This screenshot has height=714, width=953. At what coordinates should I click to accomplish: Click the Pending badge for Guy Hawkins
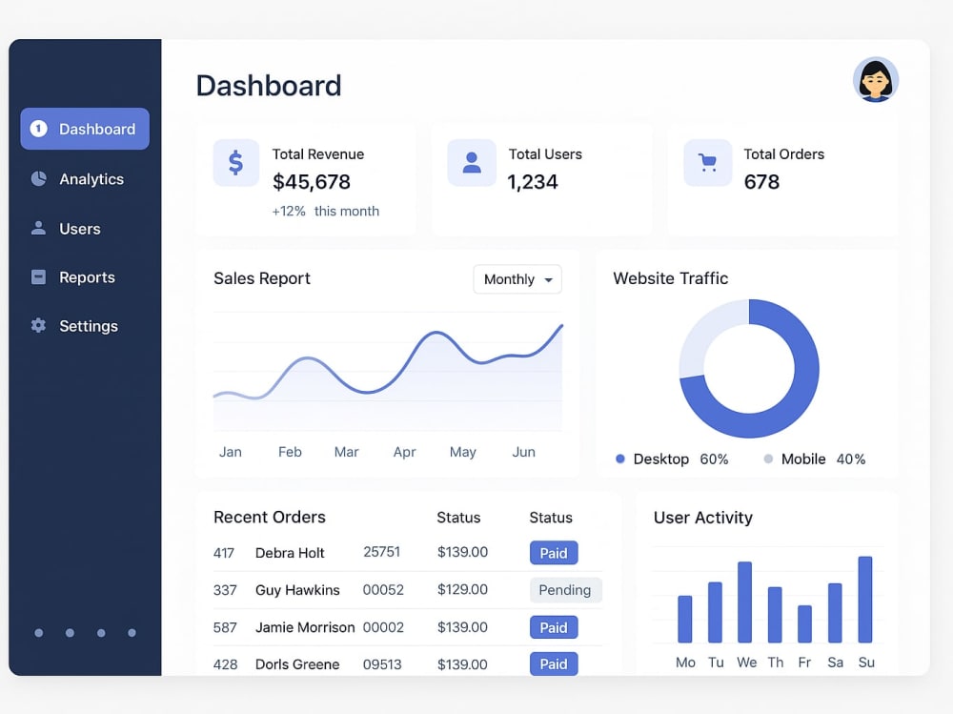pyautogui.click(x=565, y=590)
